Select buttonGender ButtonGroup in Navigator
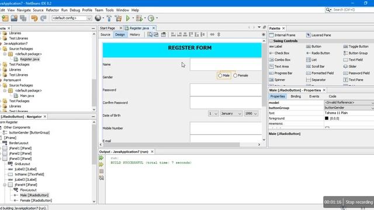 pos(29,132)
